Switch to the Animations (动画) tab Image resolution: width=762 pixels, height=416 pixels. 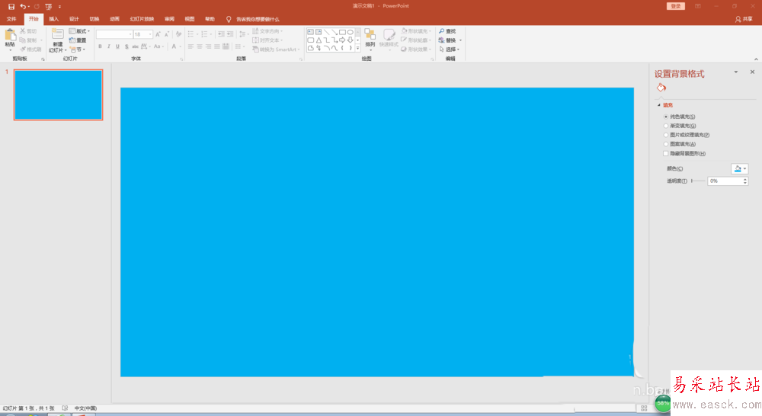(115, 20)
